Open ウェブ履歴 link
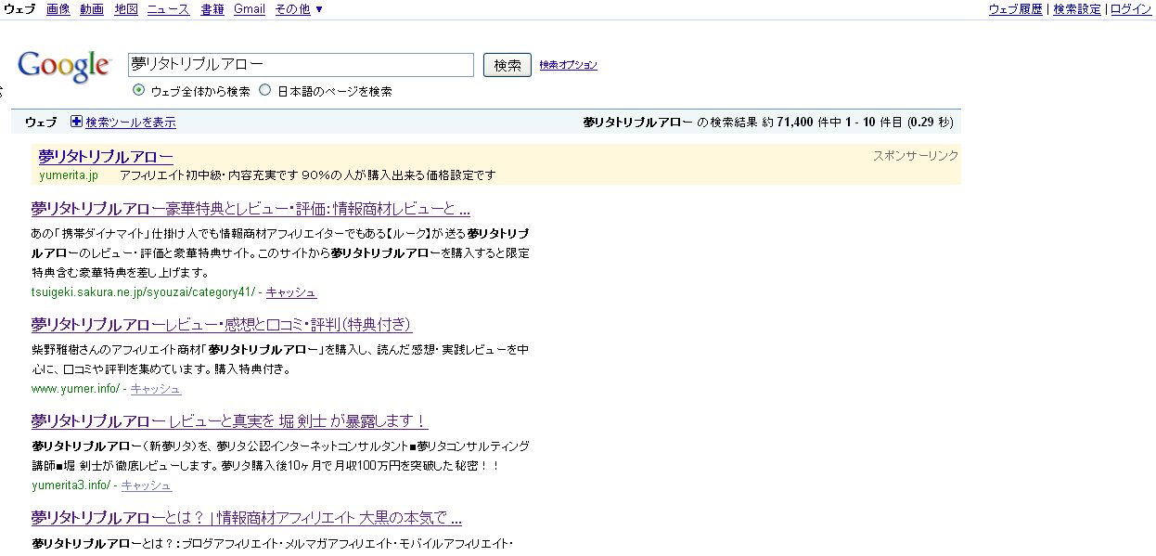 [x=1015, y=9]
